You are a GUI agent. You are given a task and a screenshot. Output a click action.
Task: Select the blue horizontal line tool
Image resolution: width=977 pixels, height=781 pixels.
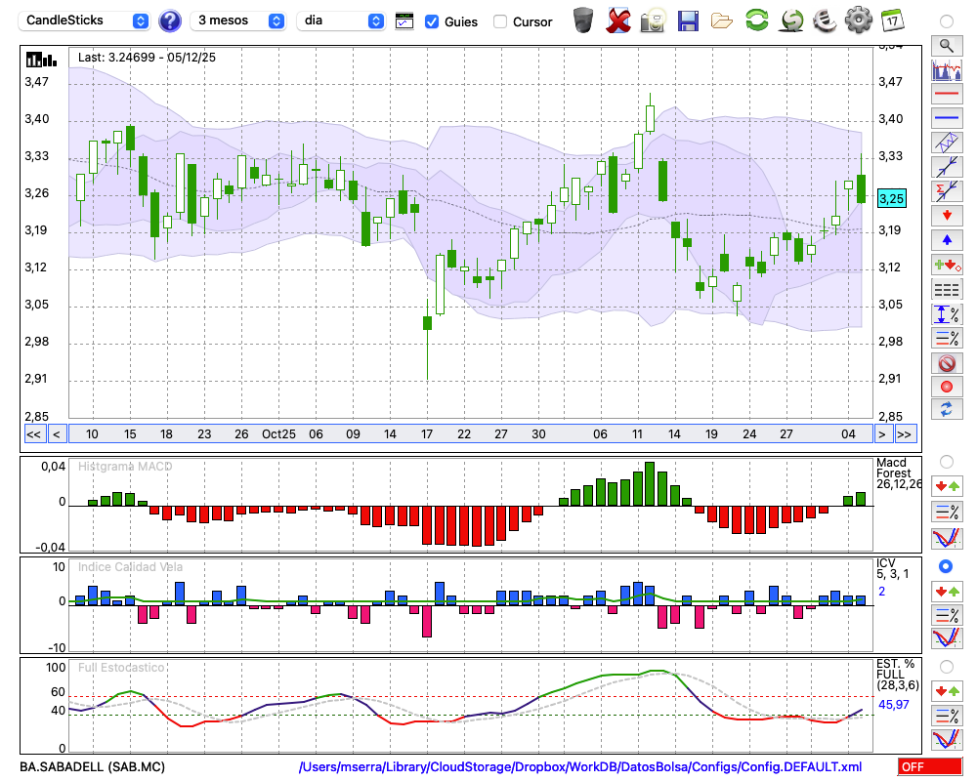pyautogui.click(x=946, y=118)
